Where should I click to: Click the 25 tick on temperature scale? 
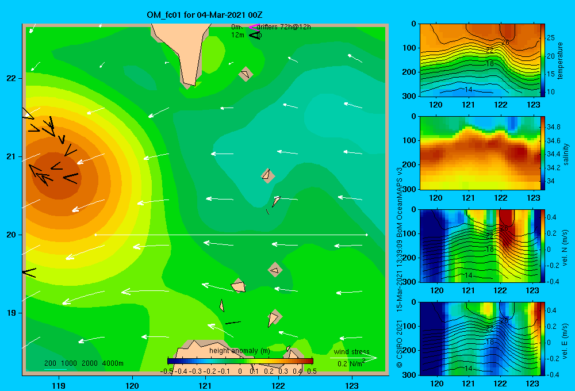pos(550,38)
